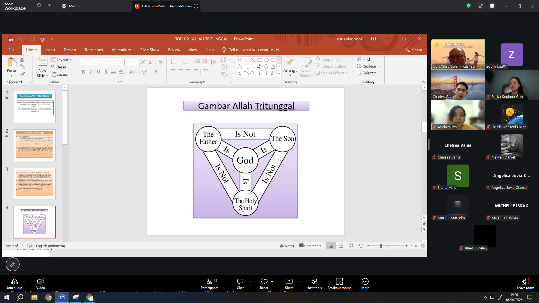Click the Format Painter brush icon
Image resolution: width=539 pixels, height=303 pixels.
coord(22,74)
